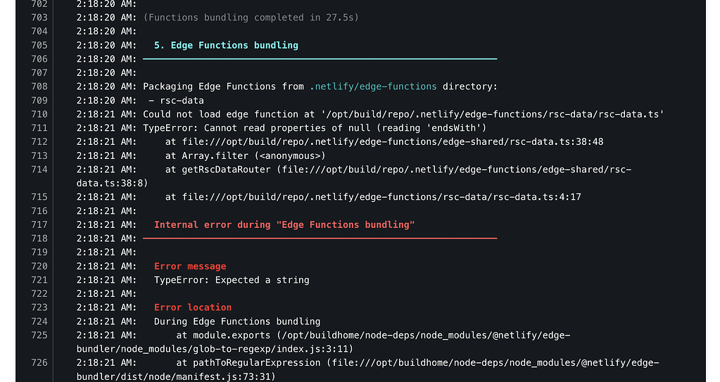This screenshot has height=382, width=720.
Task: Click the pathToRegularExpression stack line
Action: click(x=367, y=369)
